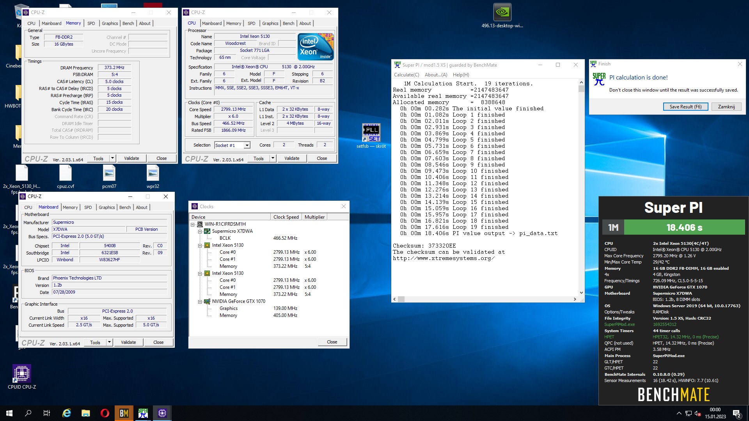This screenshot has width=749, height=421.
Task: Open About...(A) menu in Super PI
Action: click(436, 75)
